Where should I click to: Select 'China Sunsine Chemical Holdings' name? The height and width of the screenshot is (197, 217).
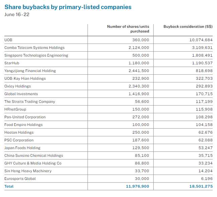coord(34,156)
